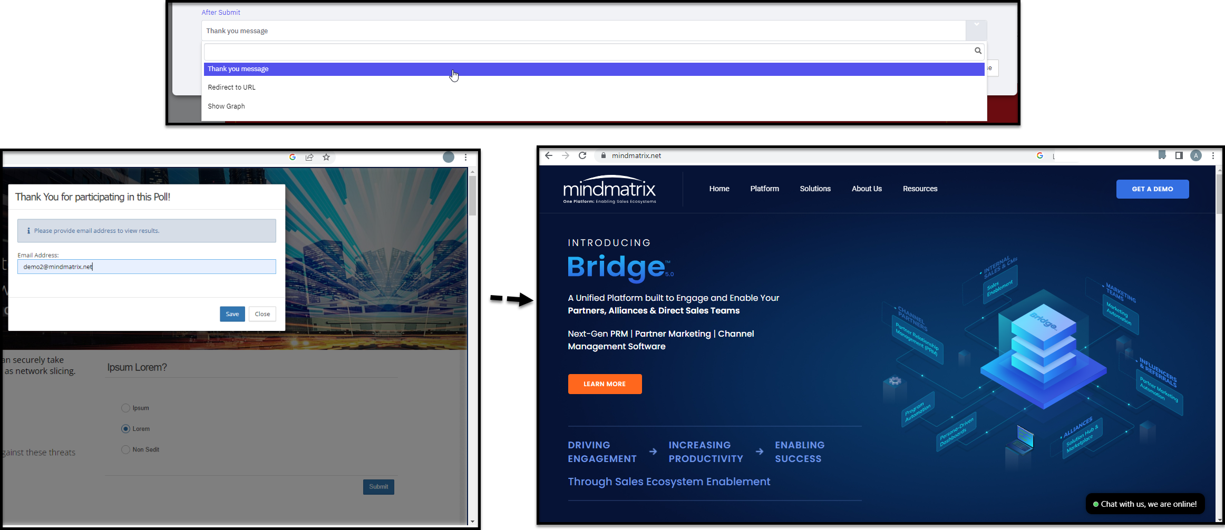Open profile 'A' avatar in mindmatrix browser
1225x530 pixels.
tap(1196, 155)
